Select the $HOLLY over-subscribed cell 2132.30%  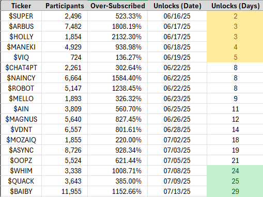click(x=117, y=37)
